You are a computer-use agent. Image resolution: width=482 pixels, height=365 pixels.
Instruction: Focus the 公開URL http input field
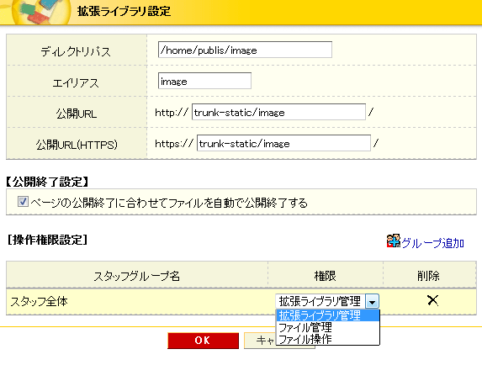point(278,112)
